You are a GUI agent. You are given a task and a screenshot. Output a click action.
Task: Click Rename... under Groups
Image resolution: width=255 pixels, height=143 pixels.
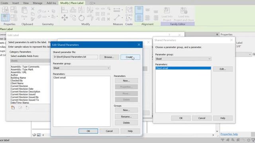point(126,116)
